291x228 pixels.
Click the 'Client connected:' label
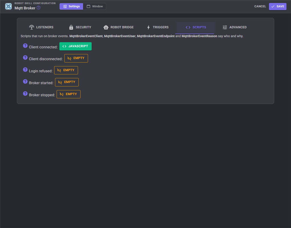[x=43, y=47]
